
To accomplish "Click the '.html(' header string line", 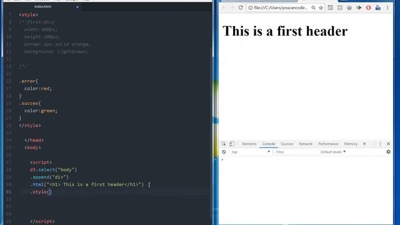I will tap(87, 184).
